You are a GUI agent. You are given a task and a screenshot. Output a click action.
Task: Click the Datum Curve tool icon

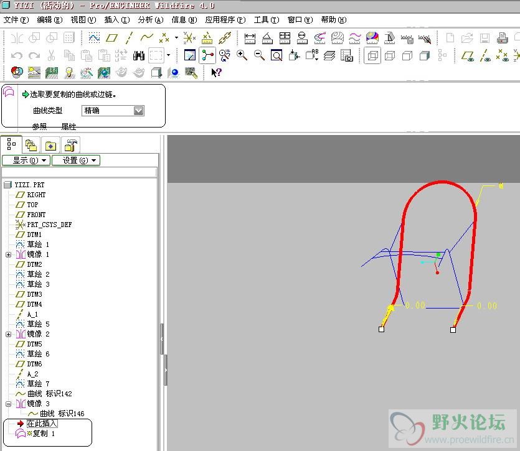coord(146,38)
